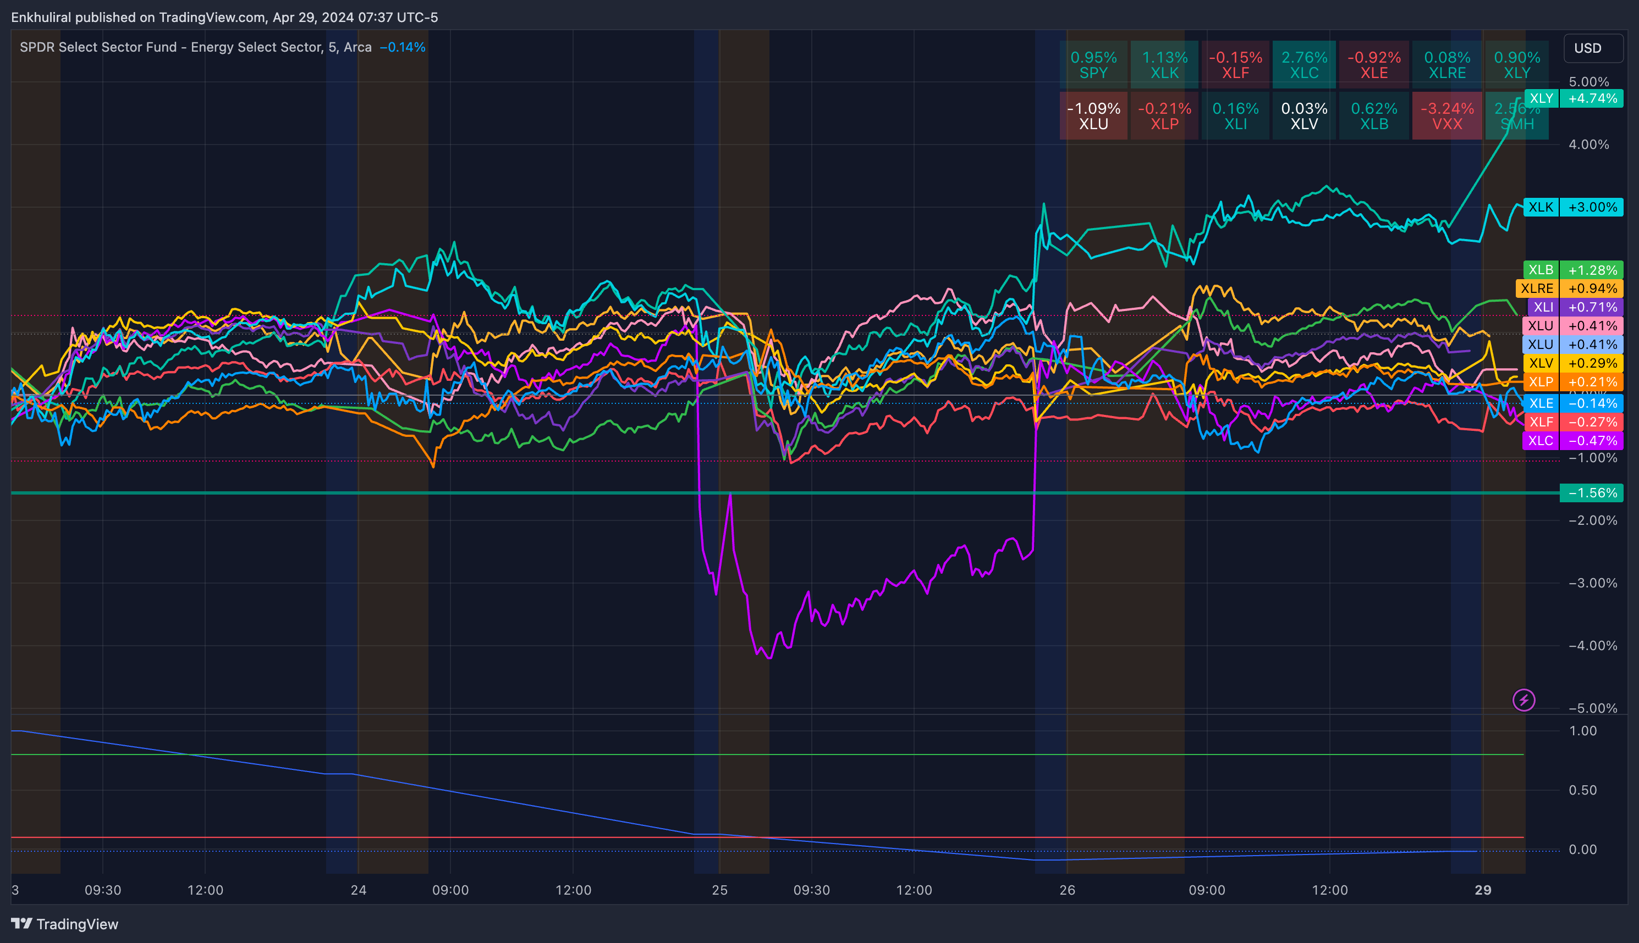This screenshot has width=1639, height=943.
Task: Open the USD currency dropdown
Action: 1592,48
